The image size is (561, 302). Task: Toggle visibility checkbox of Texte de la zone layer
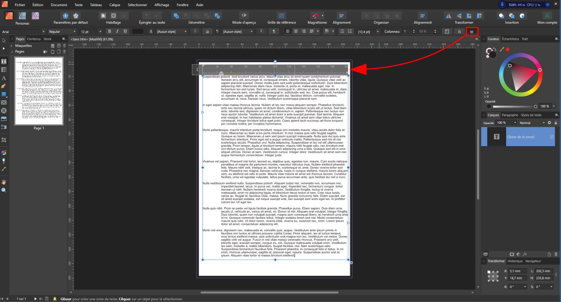tap(552, 137)
